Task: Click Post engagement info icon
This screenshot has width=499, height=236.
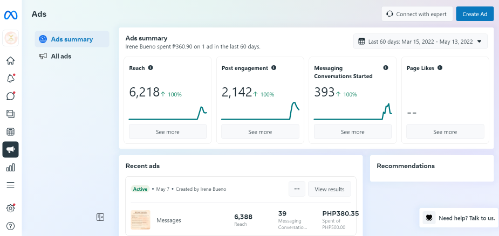Action: point(274,68)
